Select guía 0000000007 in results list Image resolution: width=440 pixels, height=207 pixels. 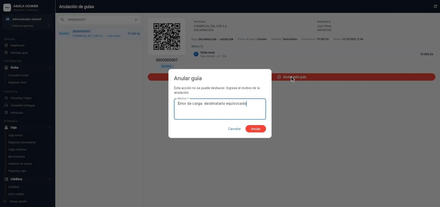(99, 34)
